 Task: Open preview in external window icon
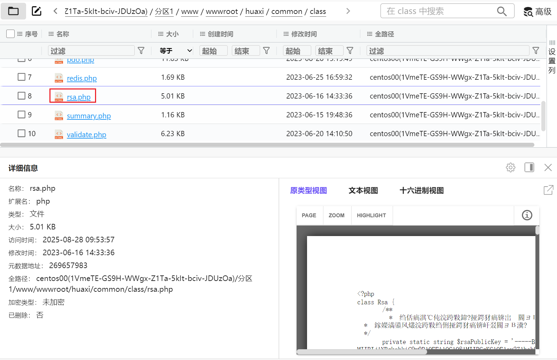coord(548,190)
